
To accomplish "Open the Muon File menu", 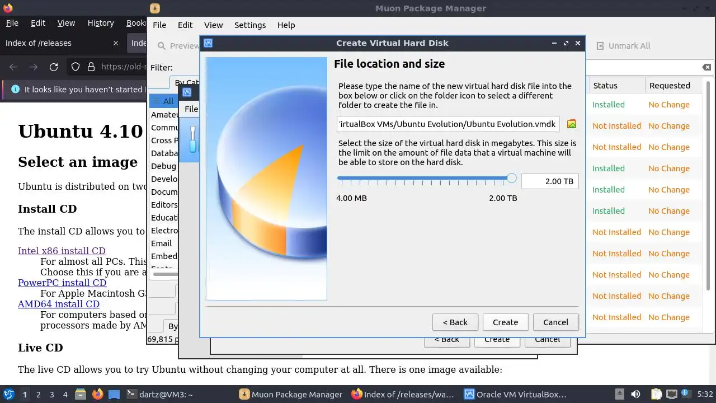I will click(x=159, y=25).
